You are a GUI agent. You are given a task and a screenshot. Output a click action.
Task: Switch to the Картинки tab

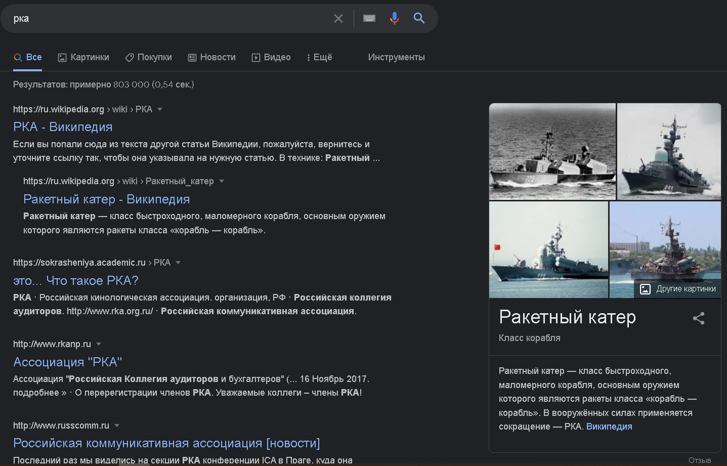(x=83, y=57)
